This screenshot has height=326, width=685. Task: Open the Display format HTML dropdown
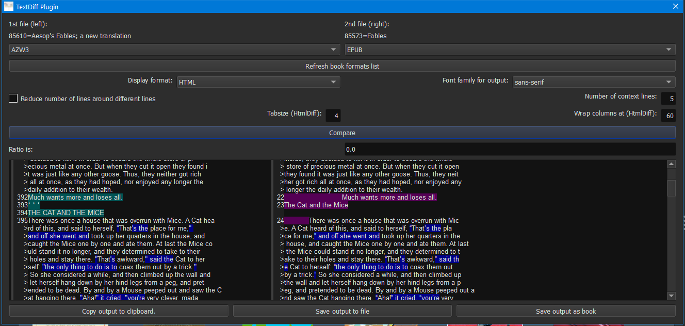(x=258, y=82)
